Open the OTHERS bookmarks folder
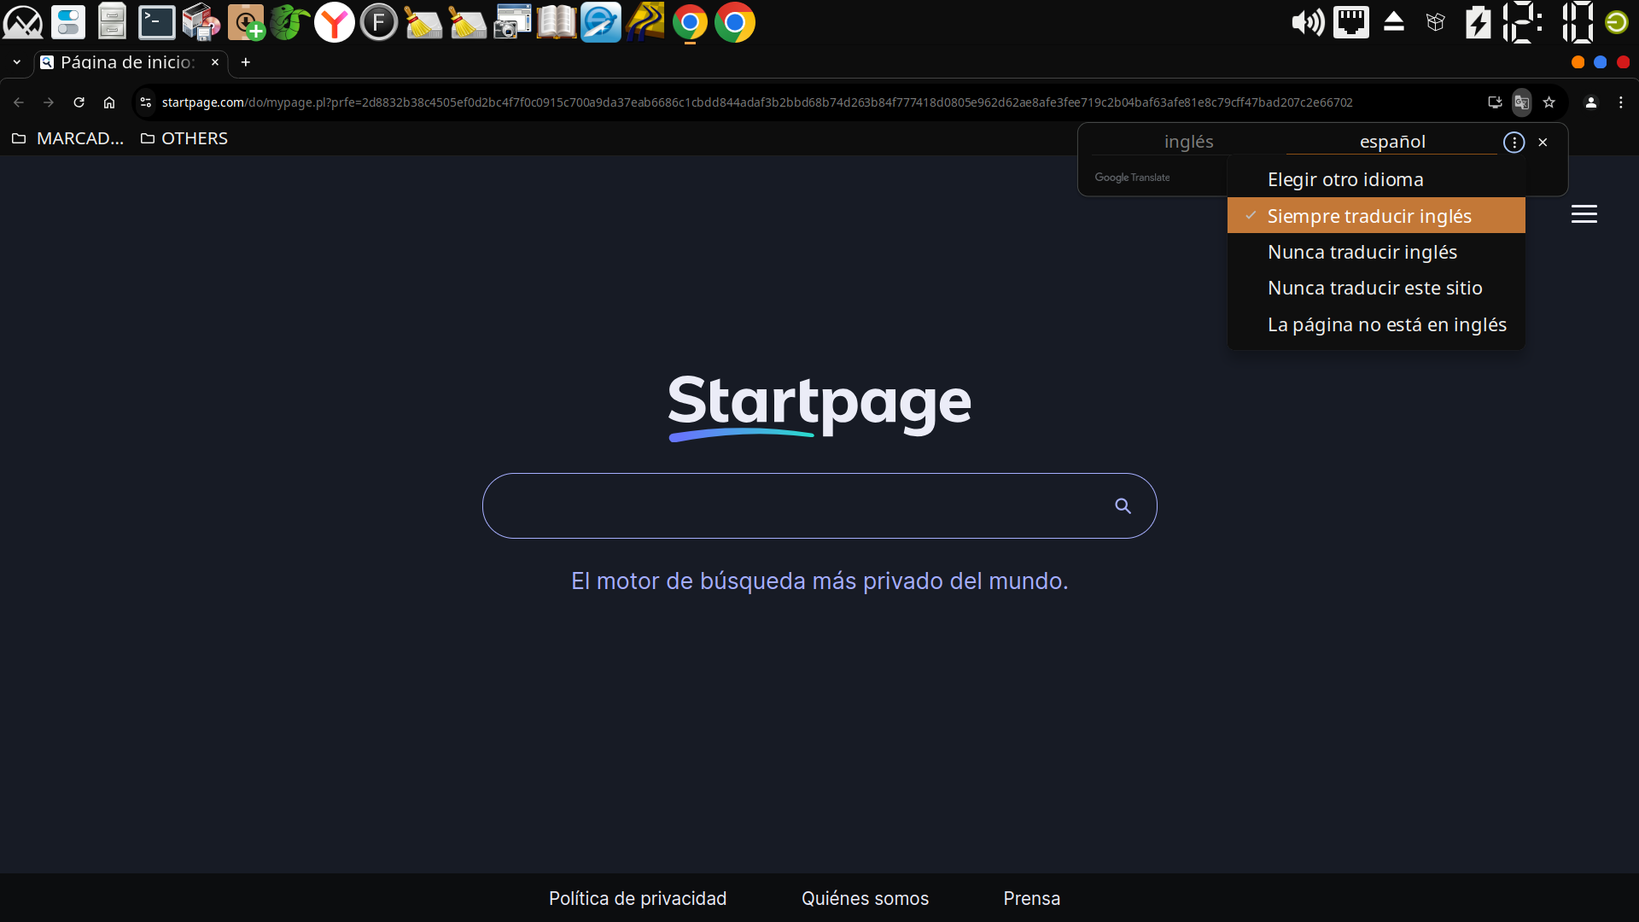Image resolution: width=1639 pixels, height=922 pixels. tap(184, 137)
